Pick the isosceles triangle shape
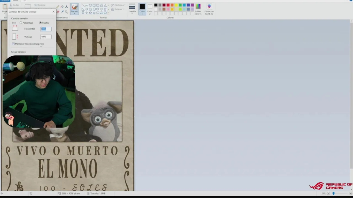Viewport: 353px width, 198px height. (x=105, y=5)
